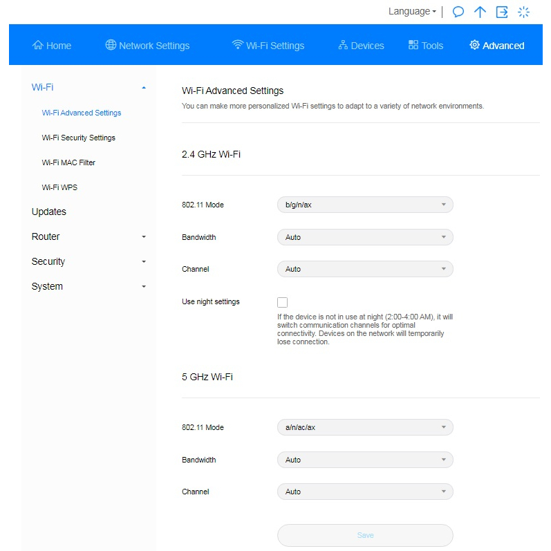Click the restart spinner icon

[x=524, y=12]
